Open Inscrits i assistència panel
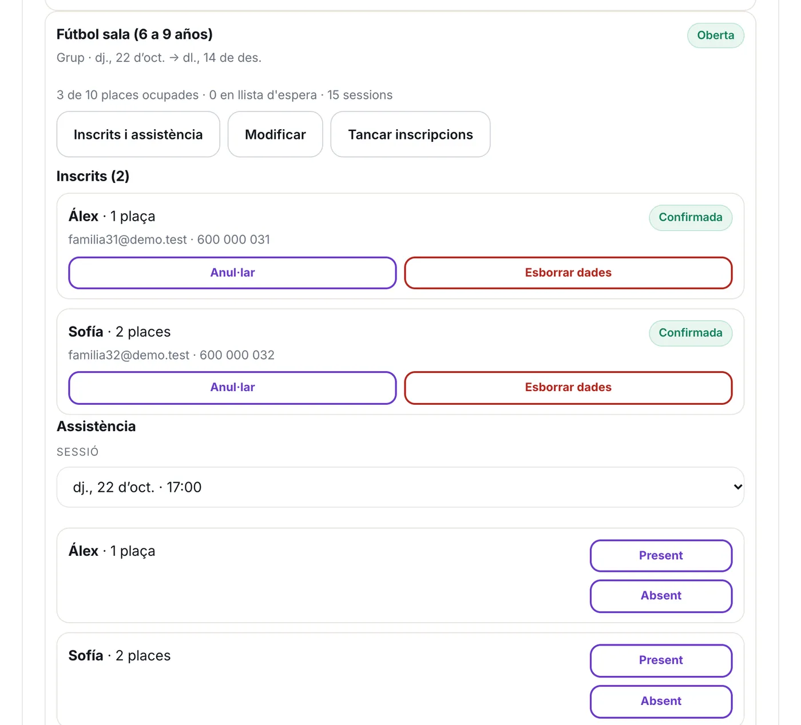Viewport: 801px width, 725px height. point(138,134)
